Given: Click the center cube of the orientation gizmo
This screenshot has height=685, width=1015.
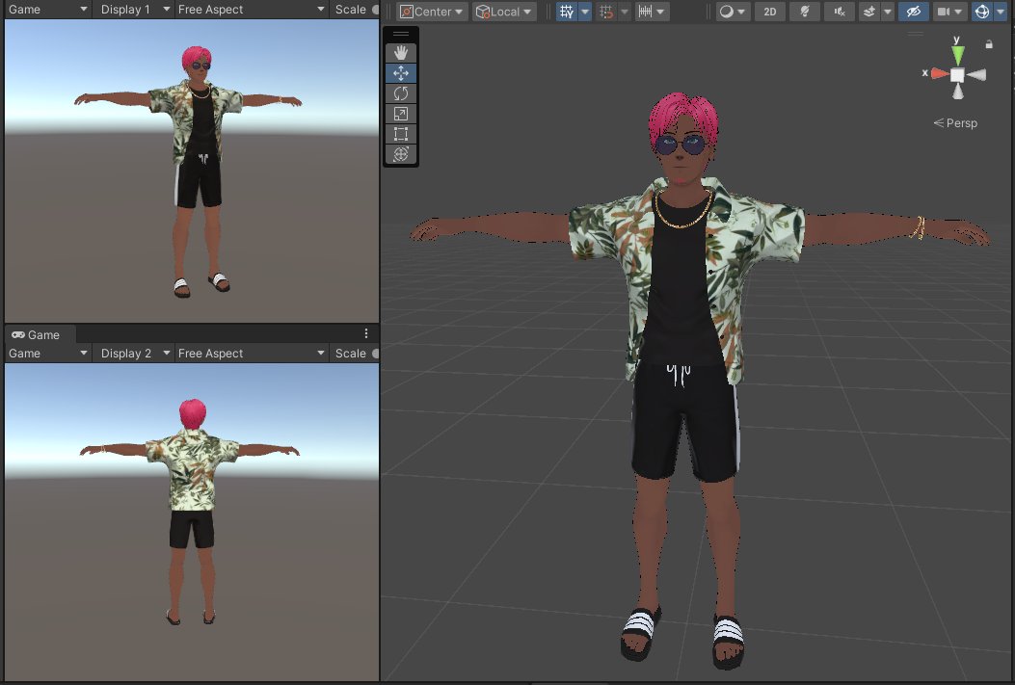Looking at the screenshot, I should 957,75.
